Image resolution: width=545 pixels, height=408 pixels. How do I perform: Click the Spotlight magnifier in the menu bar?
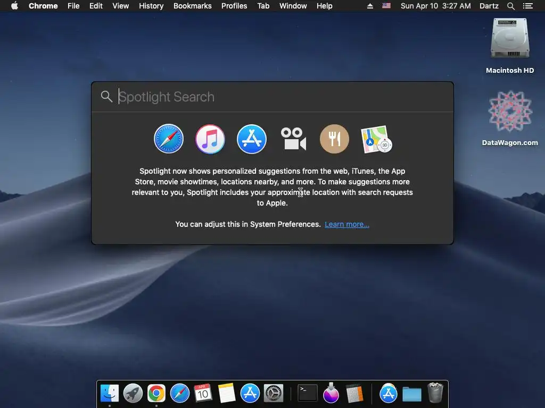tap(510, 6)
